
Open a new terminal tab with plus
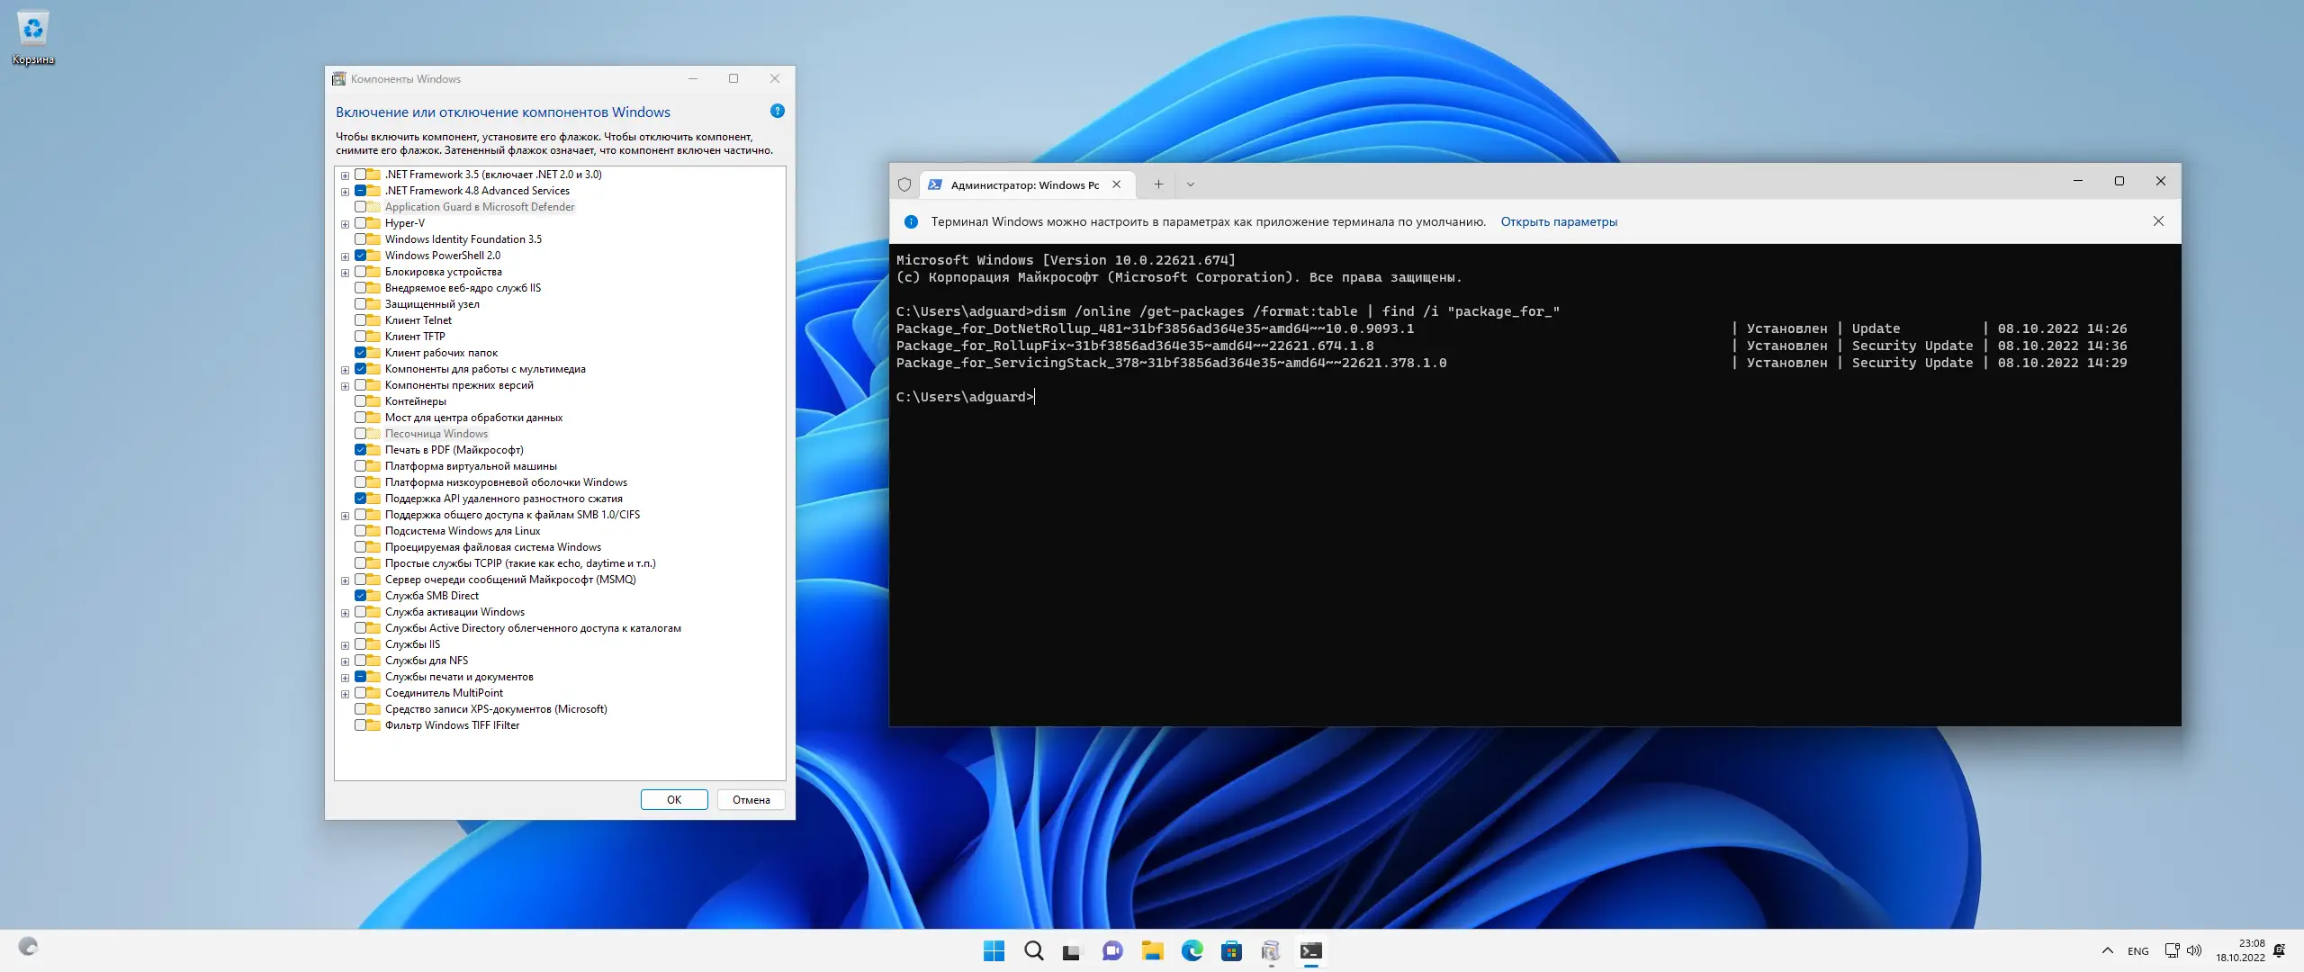(x=1158, y=184)
